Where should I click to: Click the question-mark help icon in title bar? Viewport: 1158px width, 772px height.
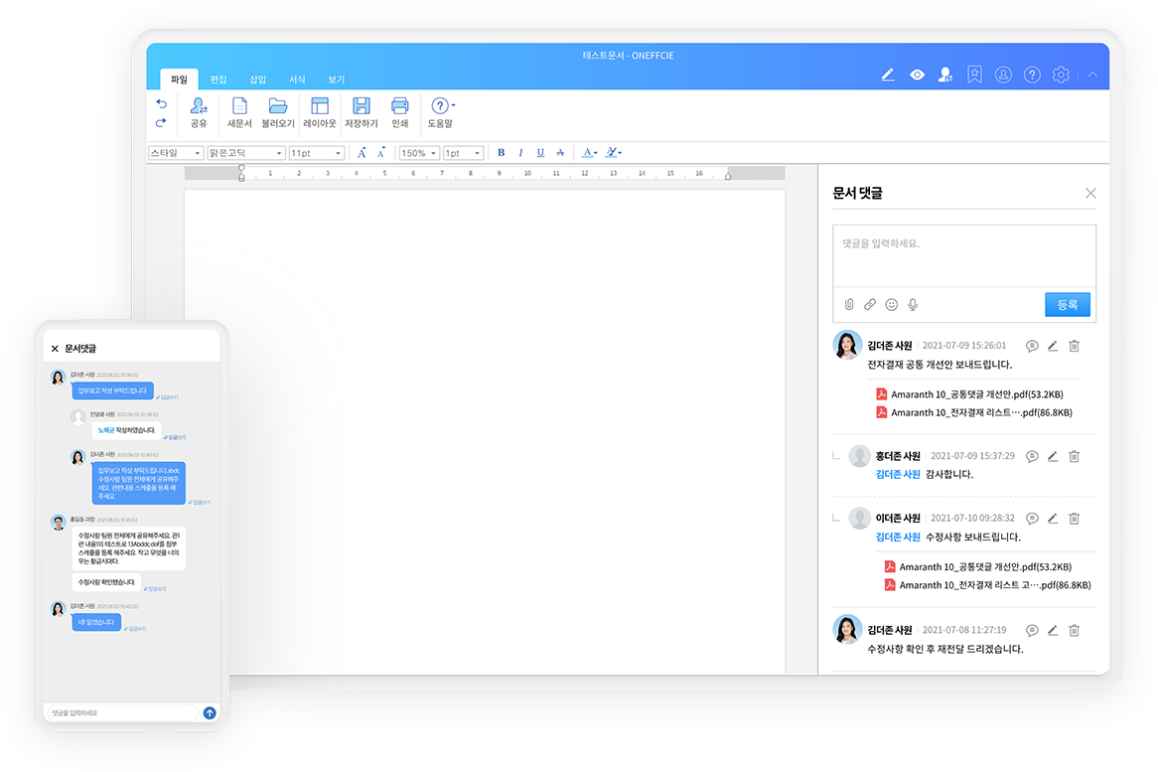(1032, 75)
